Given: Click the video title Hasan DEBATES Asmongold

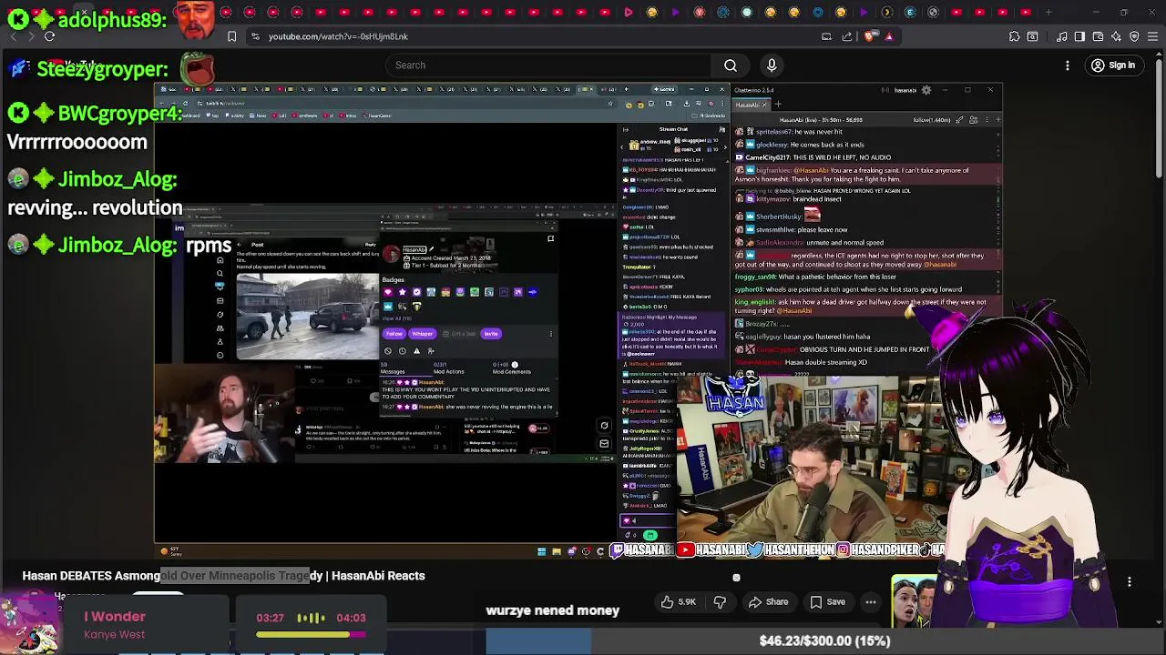Looking at the screenshot, I should pos(223,576).
